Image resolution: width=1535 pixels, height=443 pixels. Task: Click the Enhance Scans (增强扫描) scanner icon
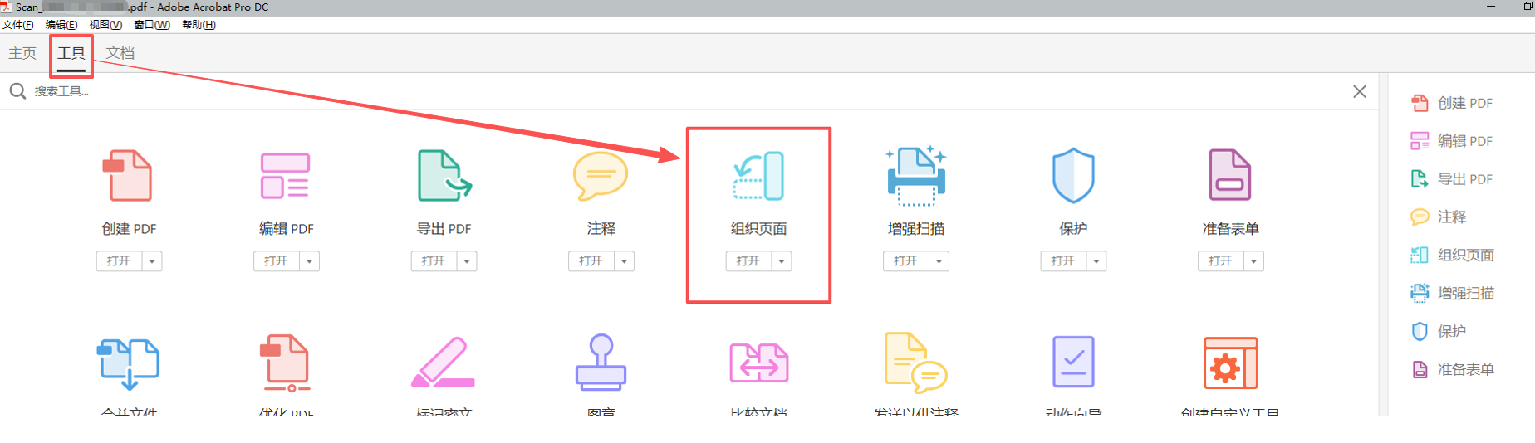click(x=916, y=175)
